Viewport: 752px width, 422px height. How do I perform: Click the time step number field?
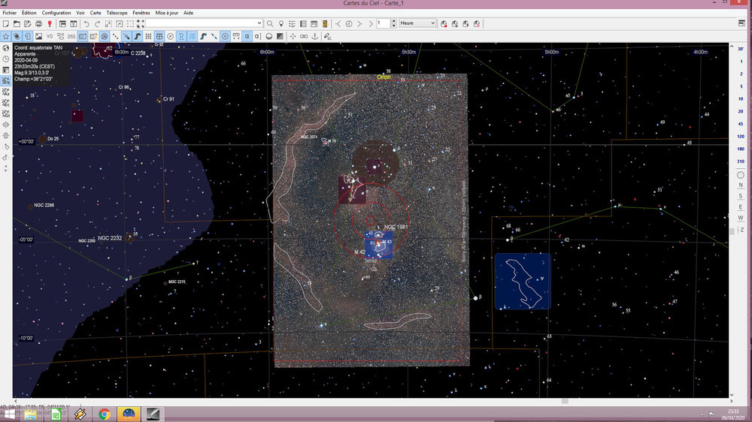384,23
